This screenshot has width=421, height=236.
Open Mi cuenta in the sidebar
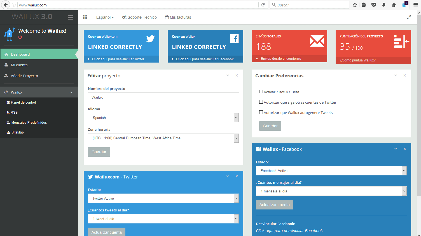[x=39, y=65]
